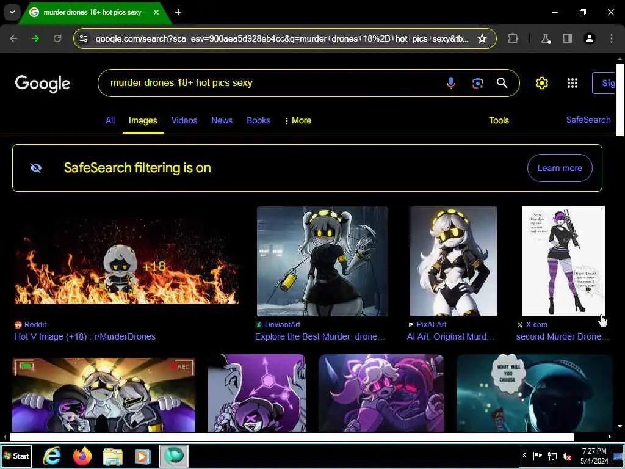Go back to the previous page
Viewport: 625px width, 469px height.
click(13, 38)
